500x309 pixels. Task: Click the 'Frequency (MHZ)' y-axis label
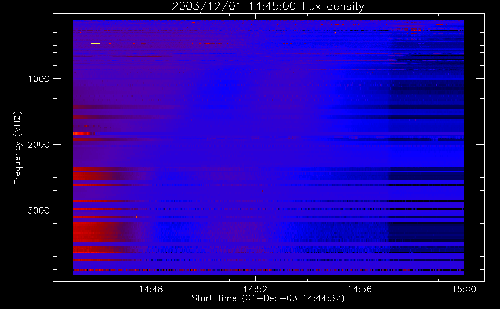pyautogui.click(x=18, y=148)
